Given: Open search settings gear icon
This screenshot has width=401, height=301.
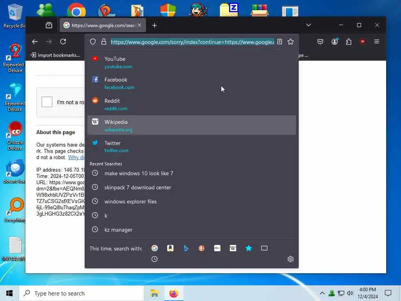Looking at the screenshot, I should pyautogui.click(x=291, y=259).
